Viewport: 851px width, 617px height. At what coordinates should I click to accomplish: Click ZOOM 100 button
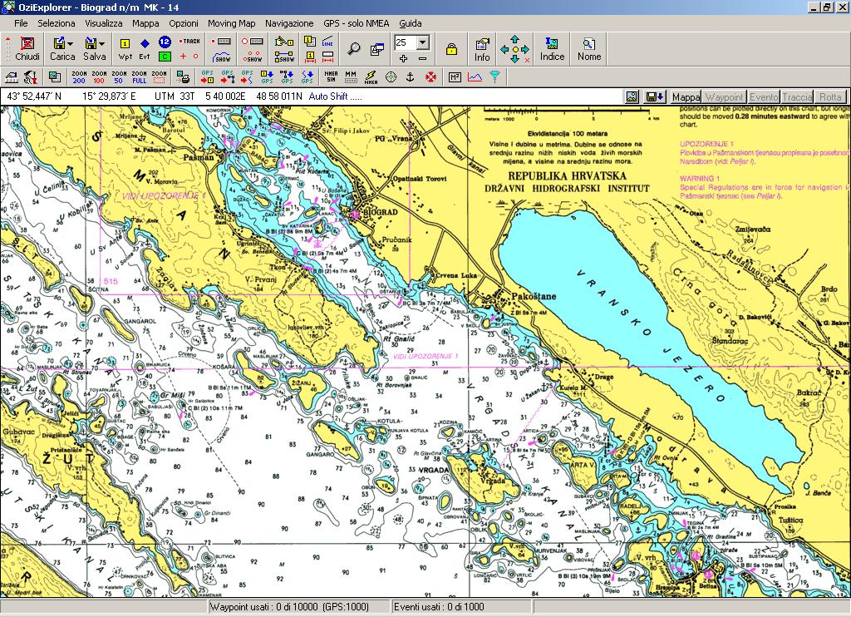point(99,77)
